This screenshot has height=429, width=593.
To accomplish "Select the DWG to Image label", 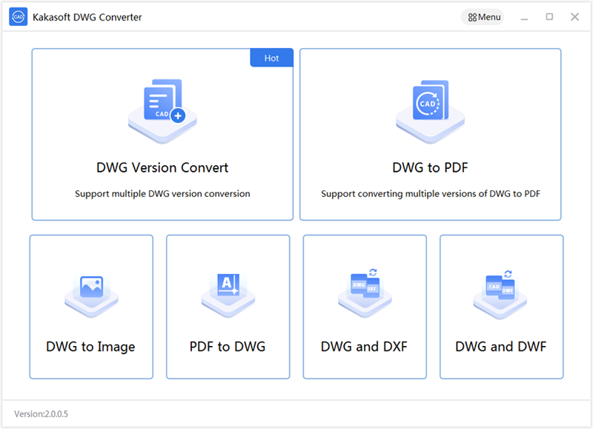I will 90,347.
